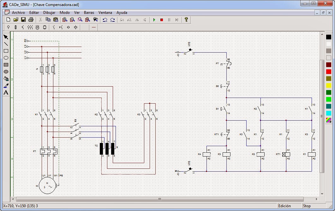The height and width of the screenshot is (211, 335).
Task: Paste from clipboard with the paste icon
Action: [56, 20]
